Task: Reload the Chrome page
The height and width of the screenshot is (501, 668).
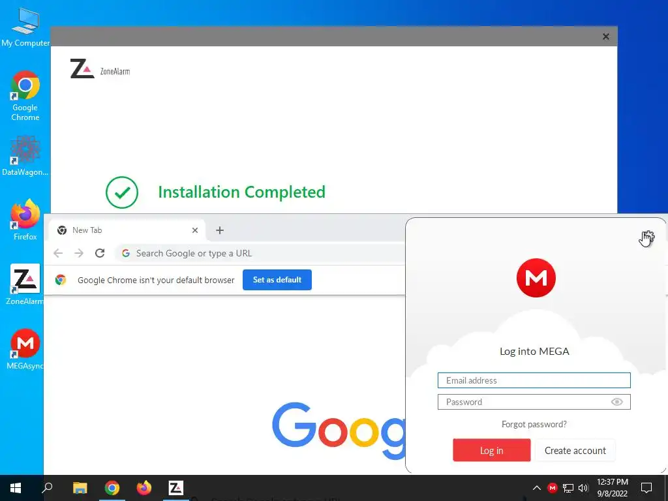Action: tap(100, 253)
